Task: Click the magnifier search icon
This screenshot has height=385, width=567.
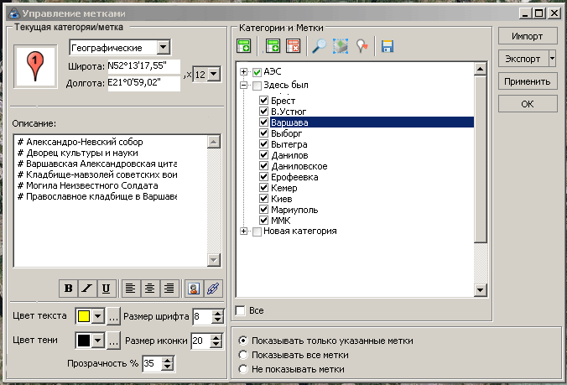Action: (319, 47)
